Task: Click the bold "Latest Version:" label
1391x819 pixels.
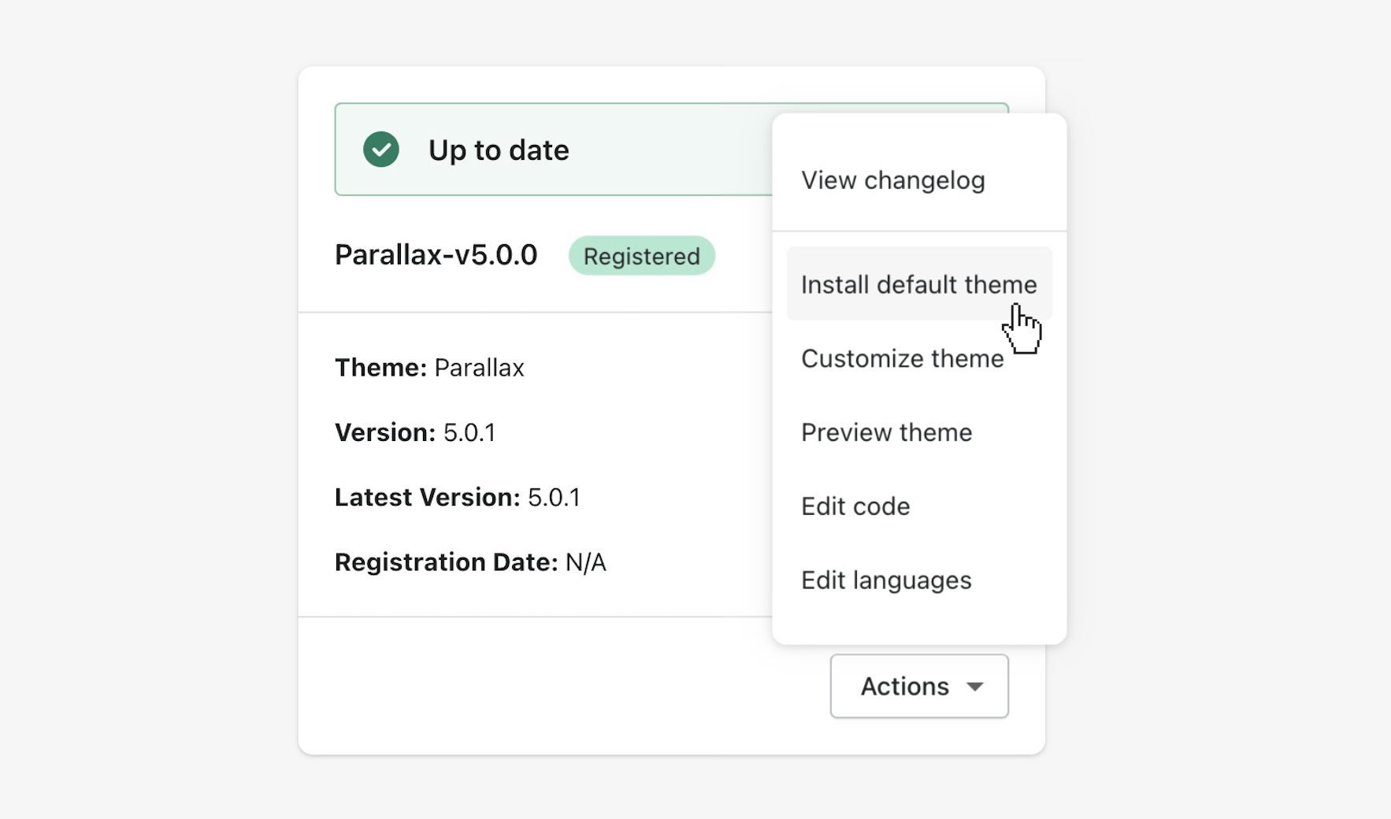Action: coord(427,498)
